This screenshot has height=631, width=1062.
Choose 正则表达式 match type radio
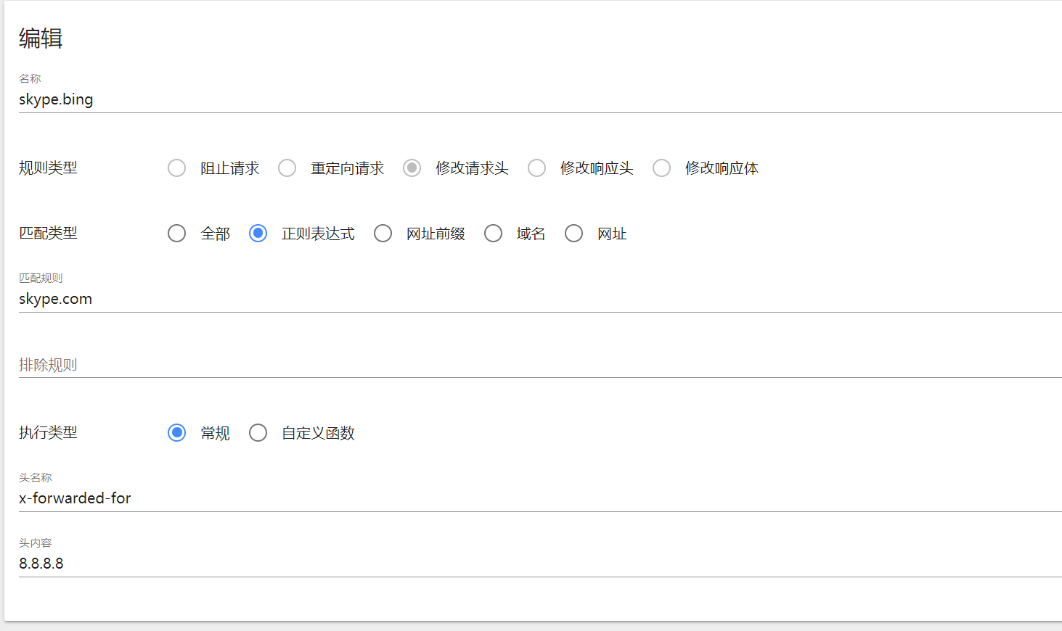tap(258, 234)
